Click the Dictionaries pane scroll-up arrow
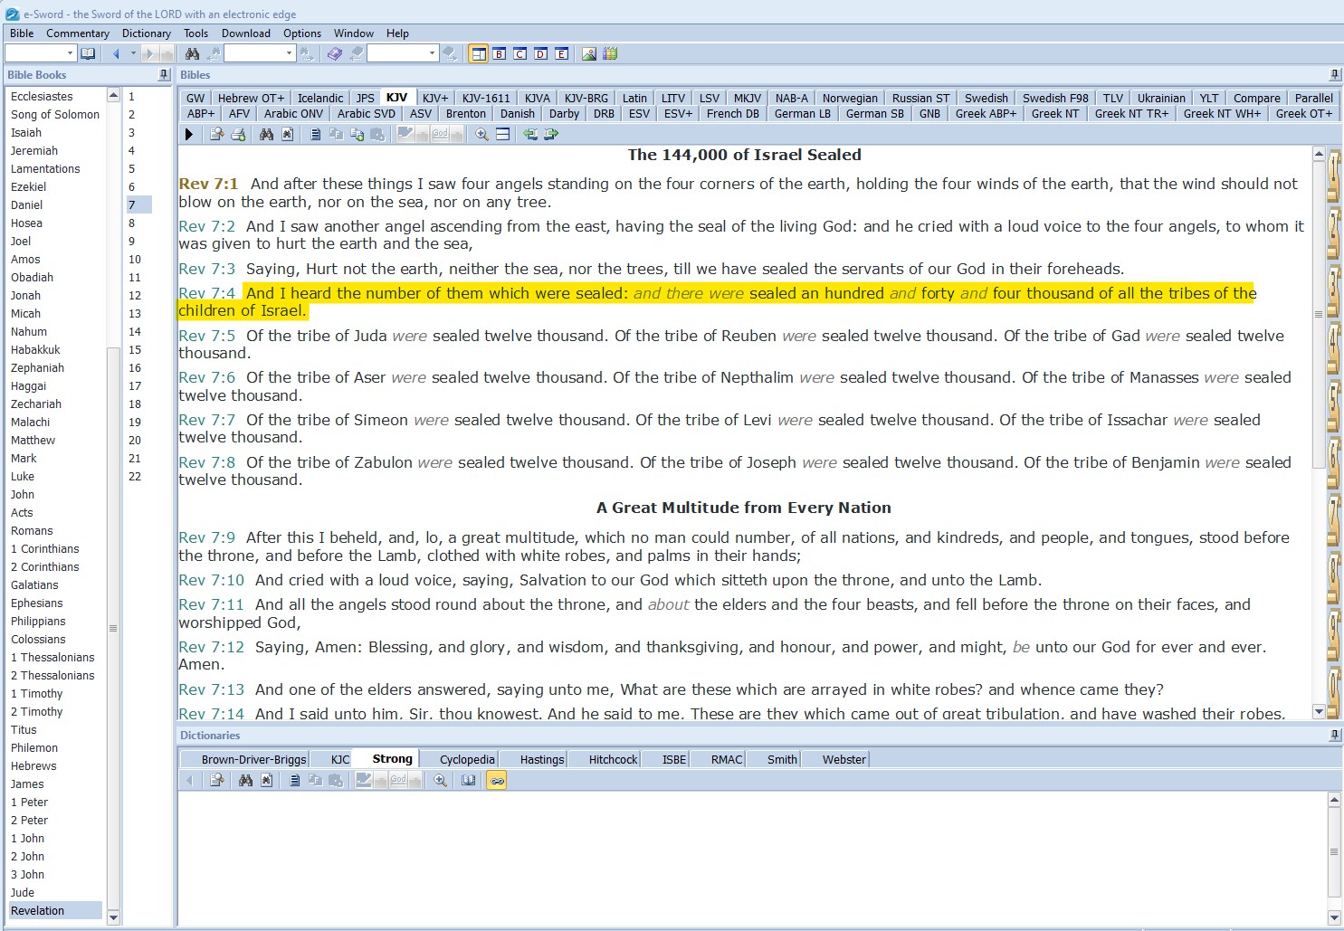1344x931 pixels. [x=1334, y=801]
